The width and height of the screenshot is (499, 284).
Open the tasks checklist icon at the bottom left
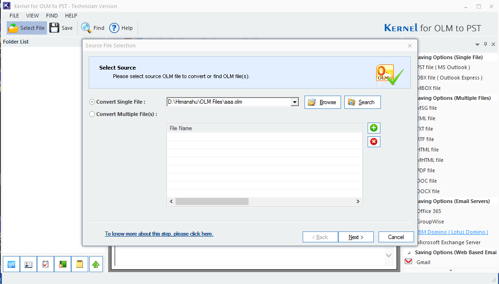pos(46,264)
